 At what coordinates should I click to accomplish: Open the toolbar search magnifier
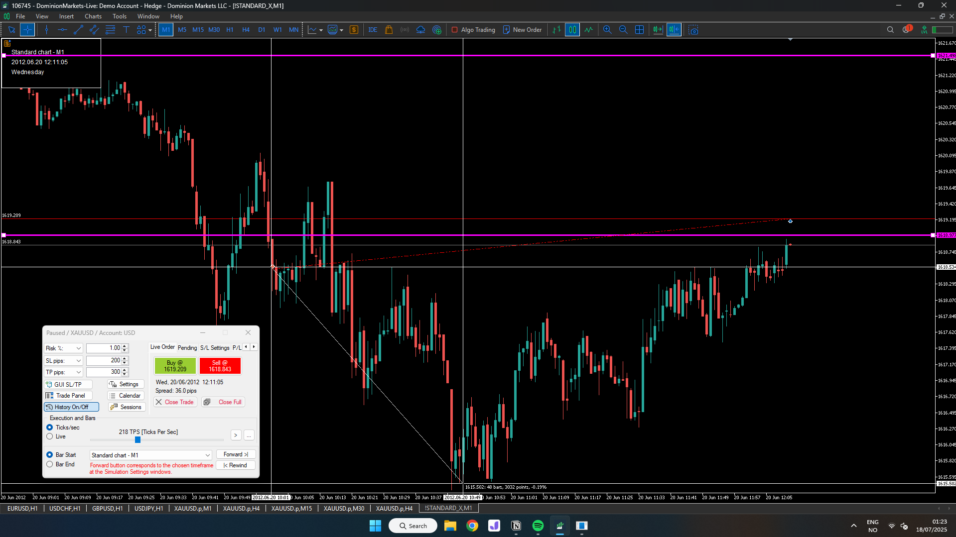point(890,30)
